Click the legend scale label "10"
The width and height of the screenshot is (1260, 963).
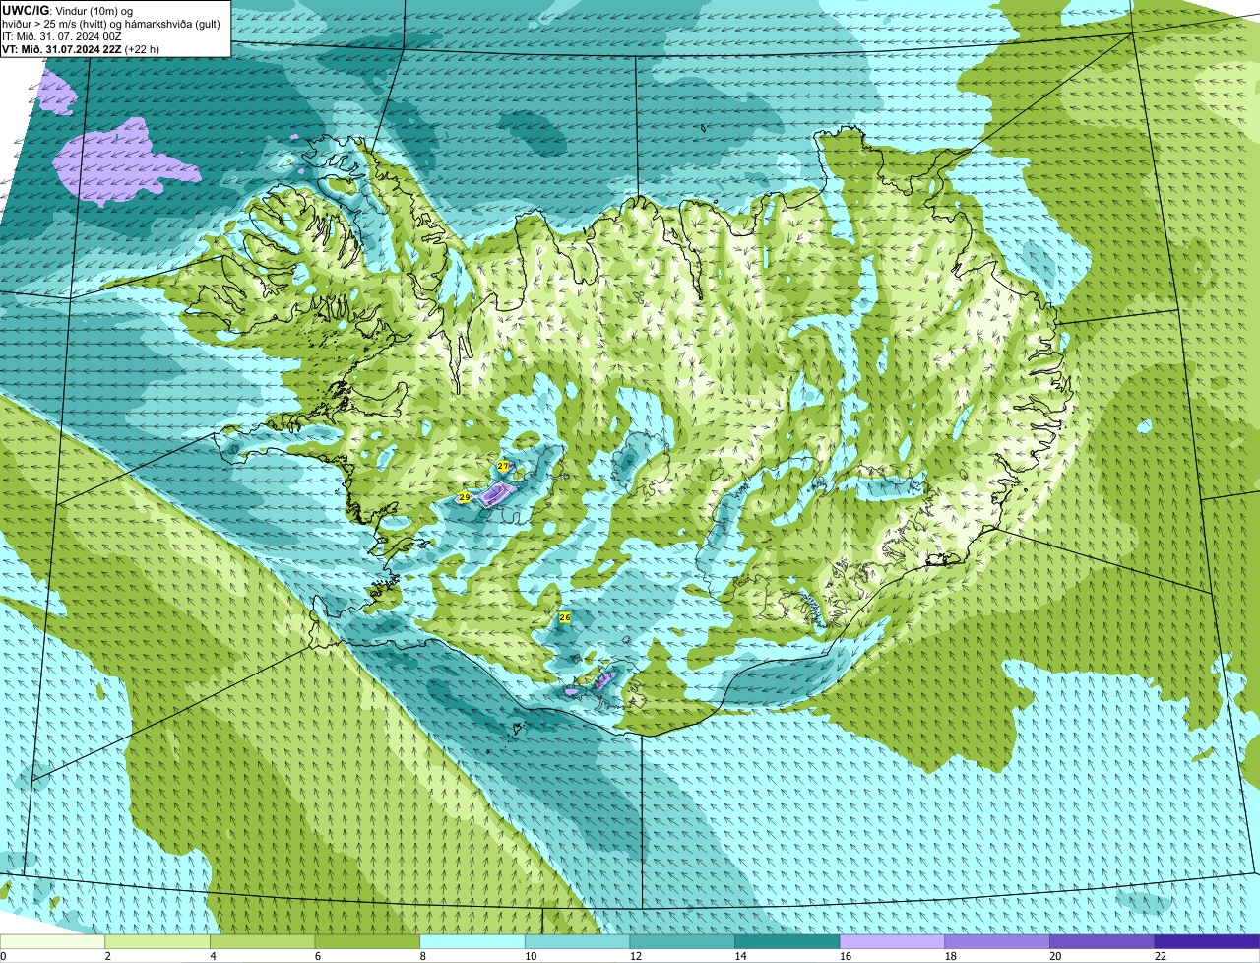531,956
